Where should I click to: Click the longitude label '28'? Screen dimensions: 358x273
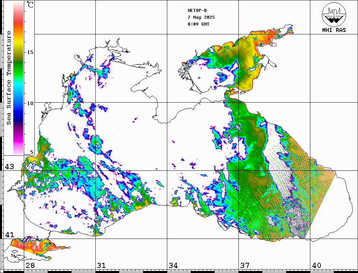[30, 266]
